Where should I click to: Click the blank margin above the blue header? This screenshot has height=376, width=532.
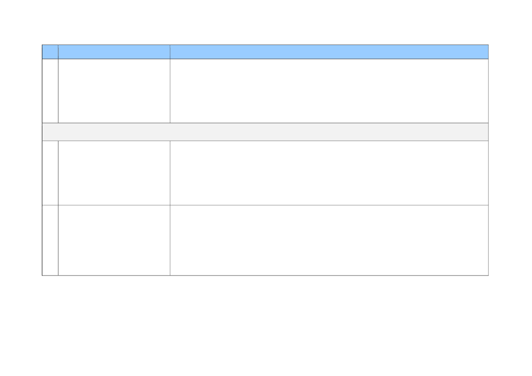click(266, 22)
